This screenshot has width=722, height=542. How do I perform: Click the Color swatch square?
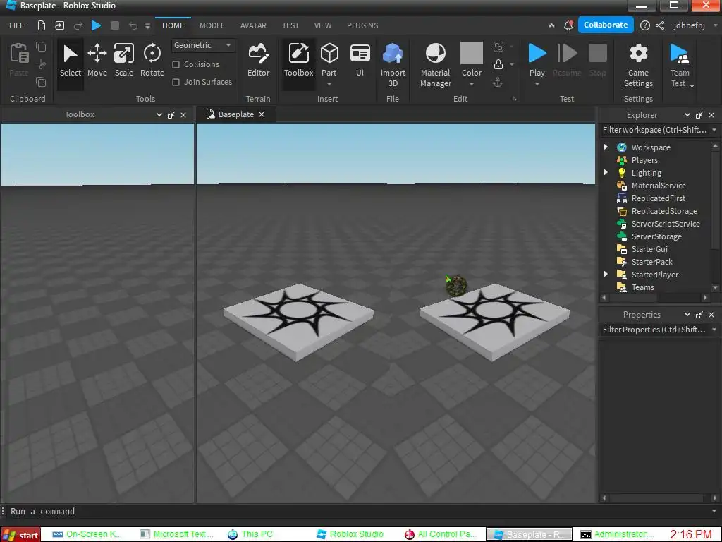(472, 53)
